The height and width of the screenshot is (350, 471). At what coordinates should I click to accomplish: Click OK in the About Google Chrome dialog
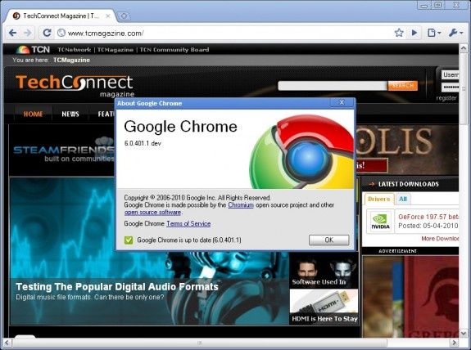point(329,240)
